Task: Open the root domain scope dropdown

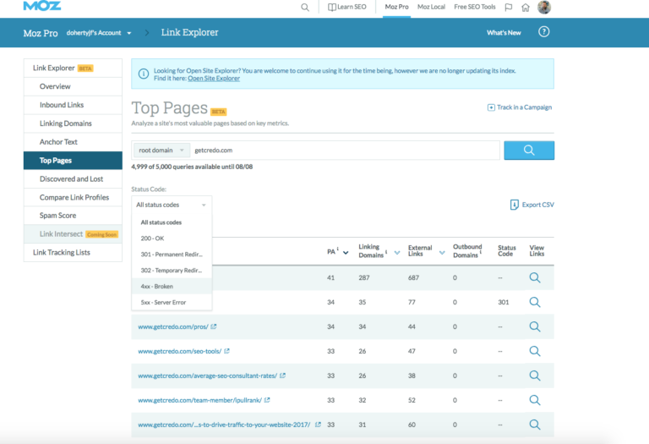Action: click(161, 150)
